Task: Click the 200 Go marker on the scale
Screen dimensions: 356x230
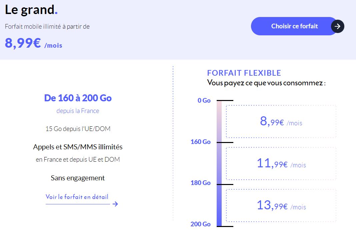Action: coord(201,224)
